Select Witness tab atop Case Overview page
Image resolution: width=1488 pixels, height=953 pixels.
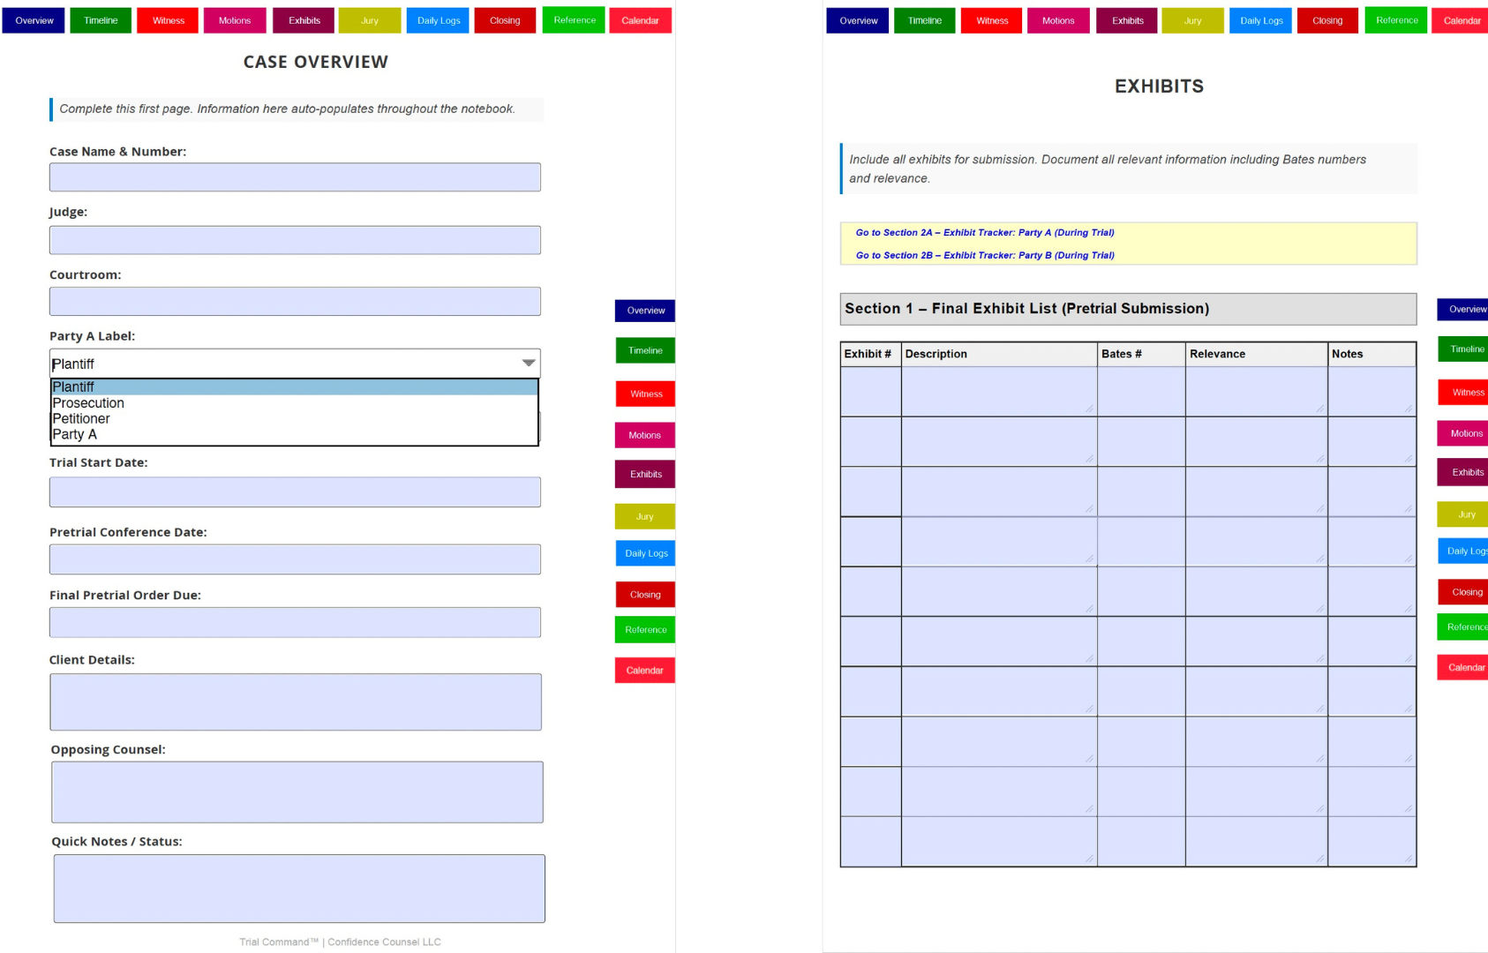tap(168, 20)
